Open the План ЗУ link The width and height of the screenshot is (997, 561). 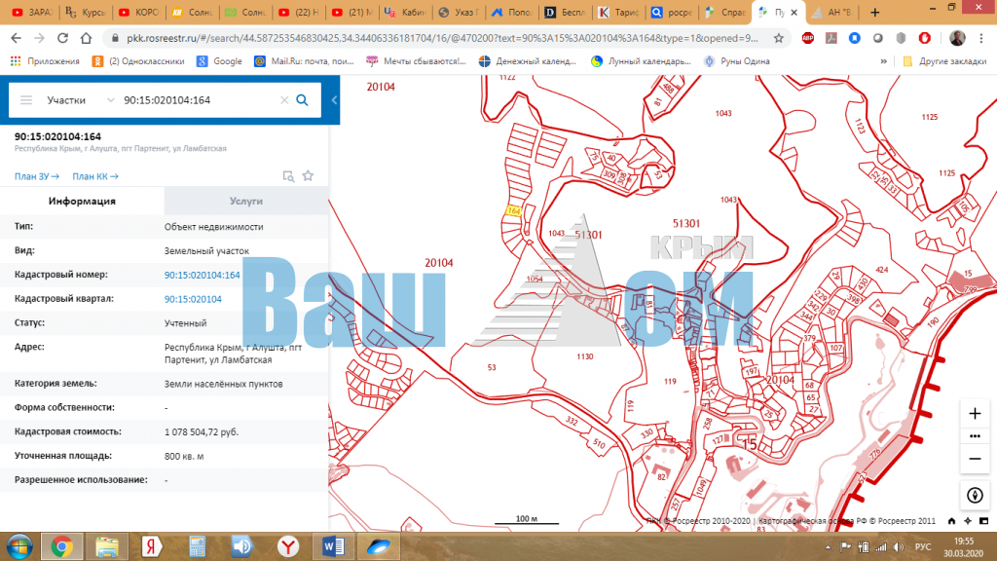[36, 176]
